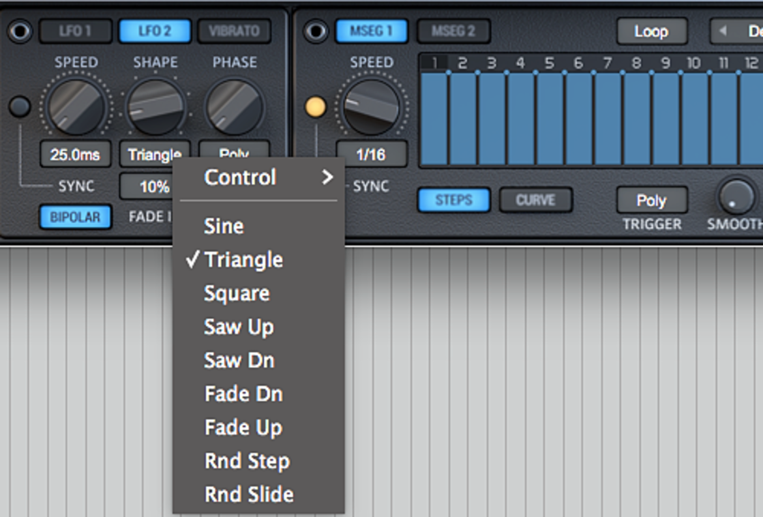
Task: Toggle the LFO sync LED button
Action: 20,106
